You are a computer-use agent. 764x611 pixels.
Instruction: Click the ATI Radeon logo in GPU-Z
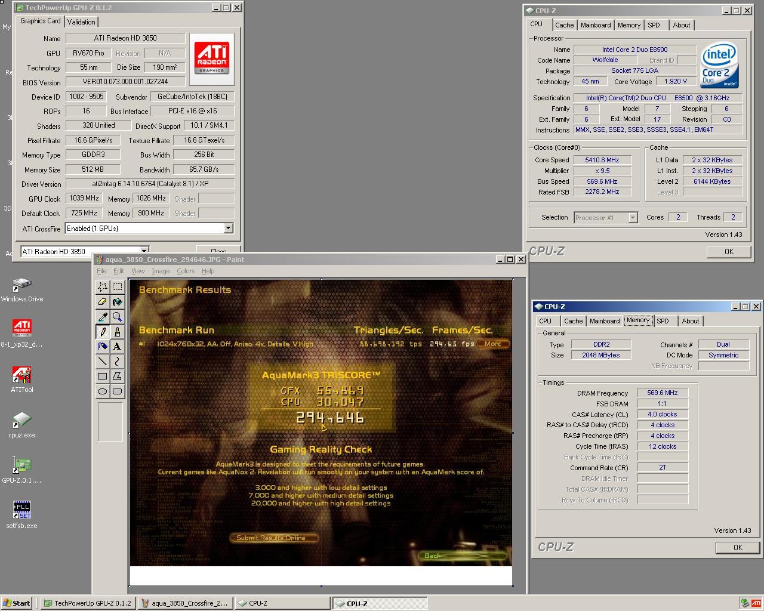click(x=212, y=59)
